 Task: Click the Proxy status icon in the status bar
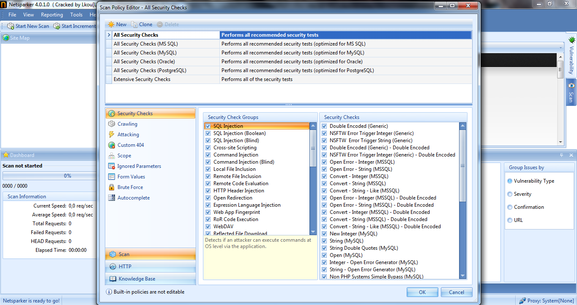click(x=523, y=301)
